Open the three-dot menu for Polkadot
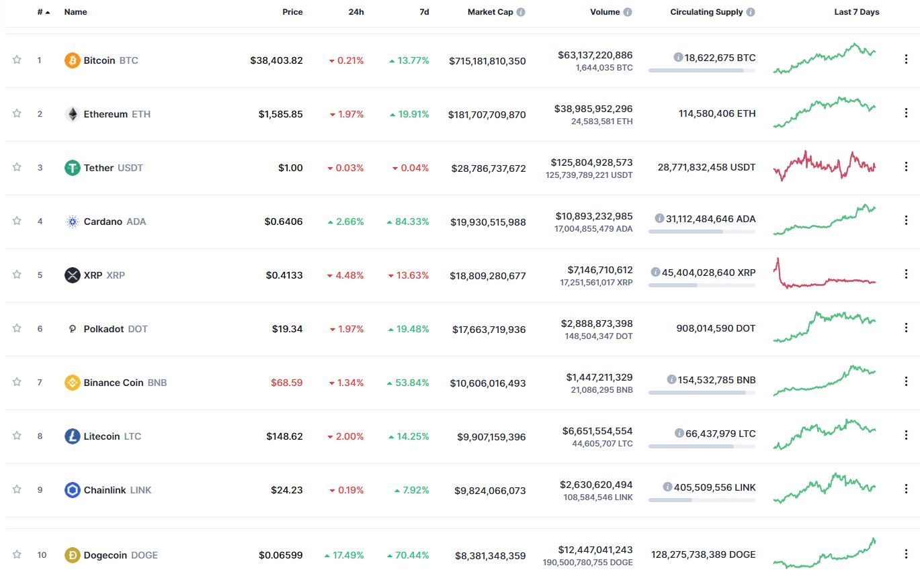Viewport: 920px width, 580px height. 906,328
